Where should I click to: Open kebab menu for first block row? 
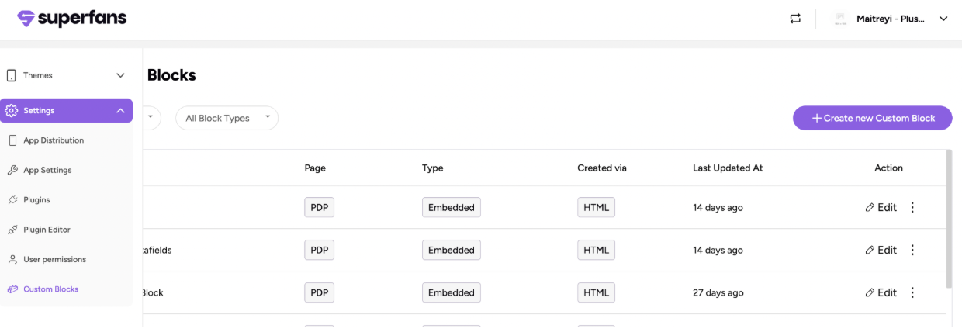point(912,207)
